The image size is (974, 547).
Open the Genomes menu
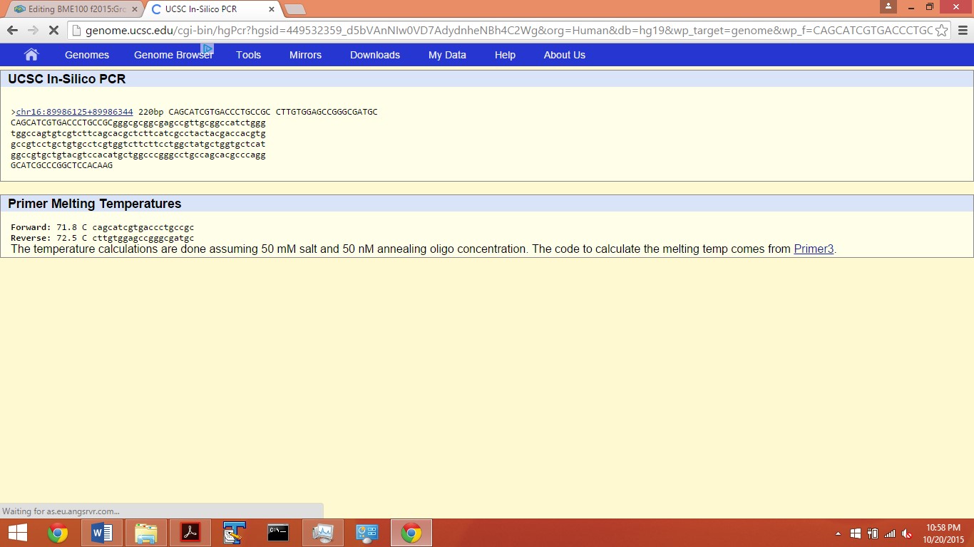tap(87, 55)
